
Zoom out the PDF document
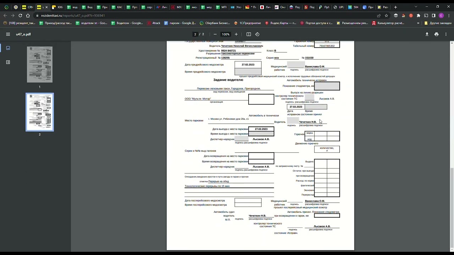(x=215, y=34)
